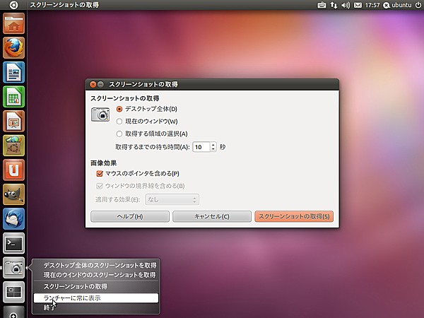This screenshot has width=424, height=318.
Task: Open the Ubuntu One launcher icon
Action: pyautogui.click(x=14, y=170)
